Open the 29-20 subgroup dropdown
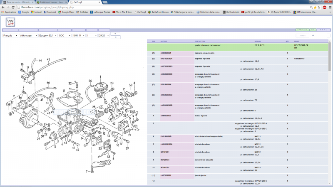The width and height of the screenshot is (333, 187). tap(104, 36)
